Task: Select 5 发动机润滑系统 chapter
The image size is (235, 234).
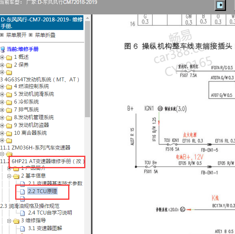Action: [34, 94]
